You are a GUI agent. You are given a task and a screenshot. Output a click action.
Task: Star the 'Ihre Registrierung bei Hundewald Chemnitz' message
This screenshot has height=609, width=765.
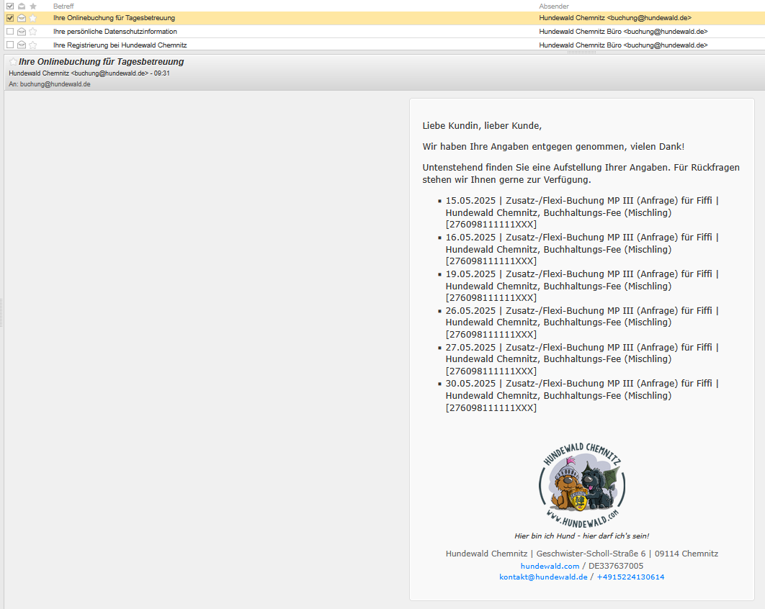click(32, 45)
